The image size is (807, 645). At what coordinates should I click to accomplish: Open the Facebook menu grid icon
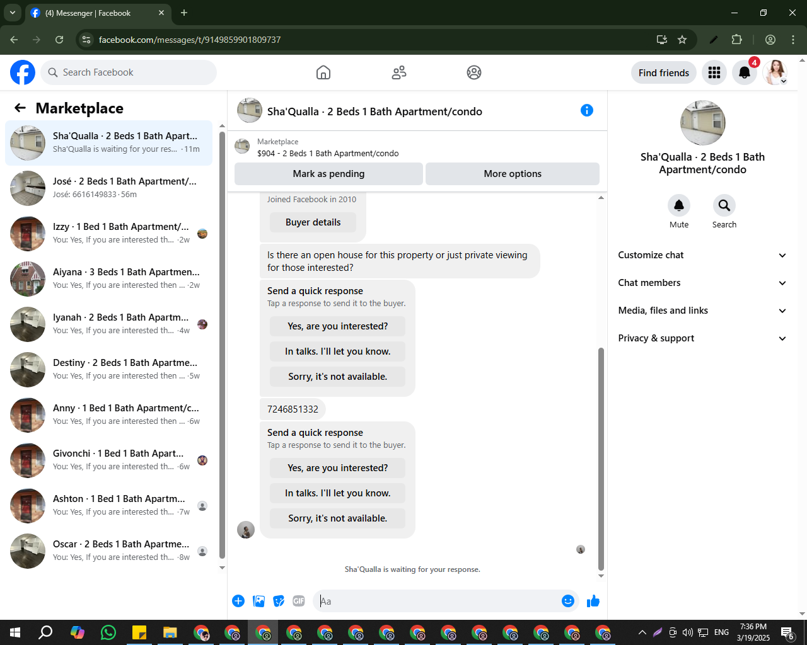pyautogui.click(x=714, y=72)
